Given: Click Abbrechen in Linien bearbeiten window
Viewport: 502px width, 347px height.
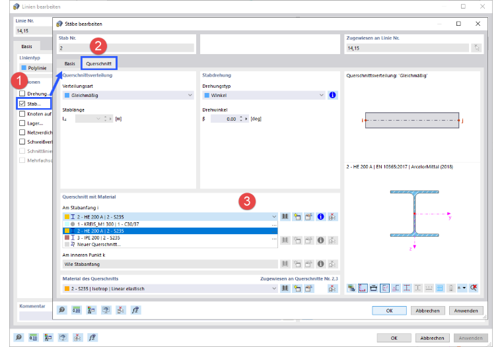Looking at the screenshot, I should (x=432, y=338).
